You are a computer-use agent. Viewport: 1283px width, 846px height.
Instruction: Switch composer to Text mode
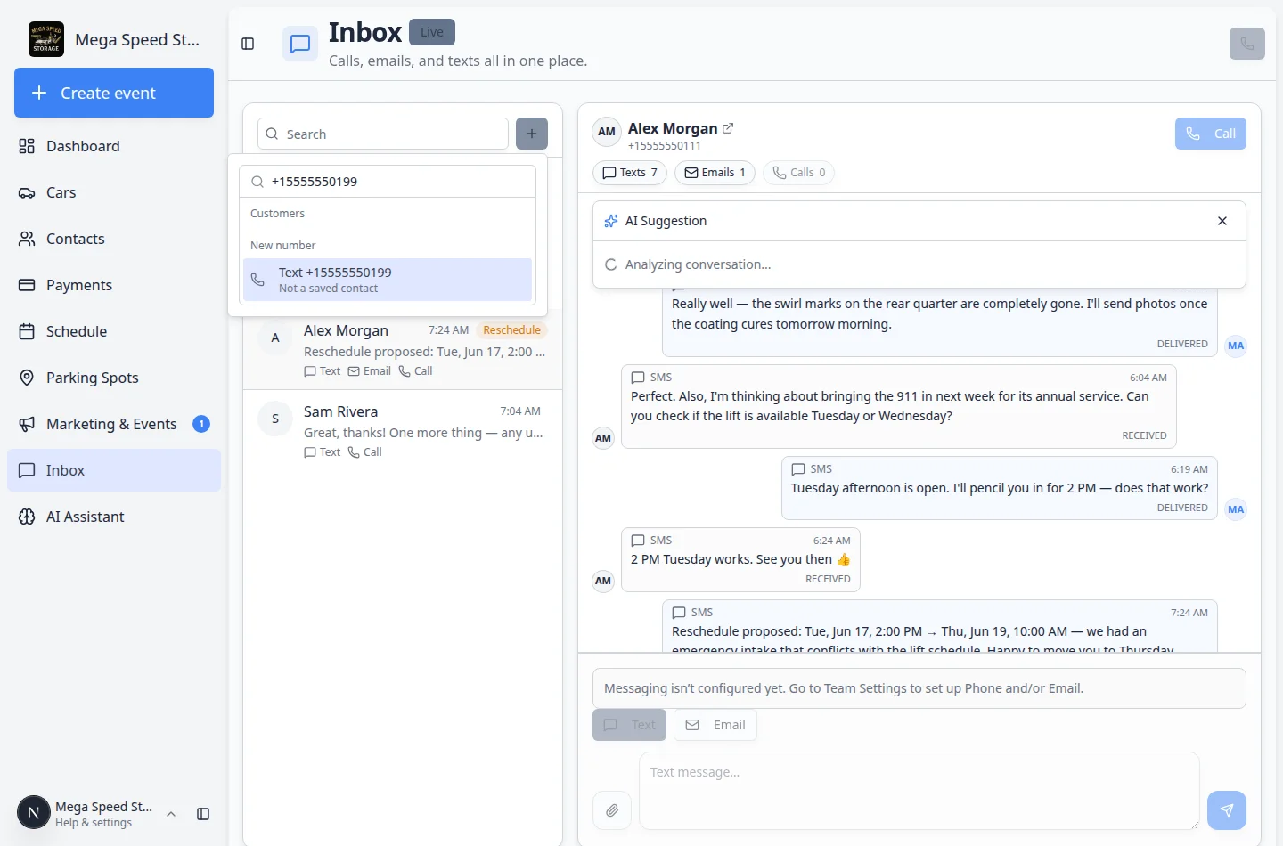point(630,725)
